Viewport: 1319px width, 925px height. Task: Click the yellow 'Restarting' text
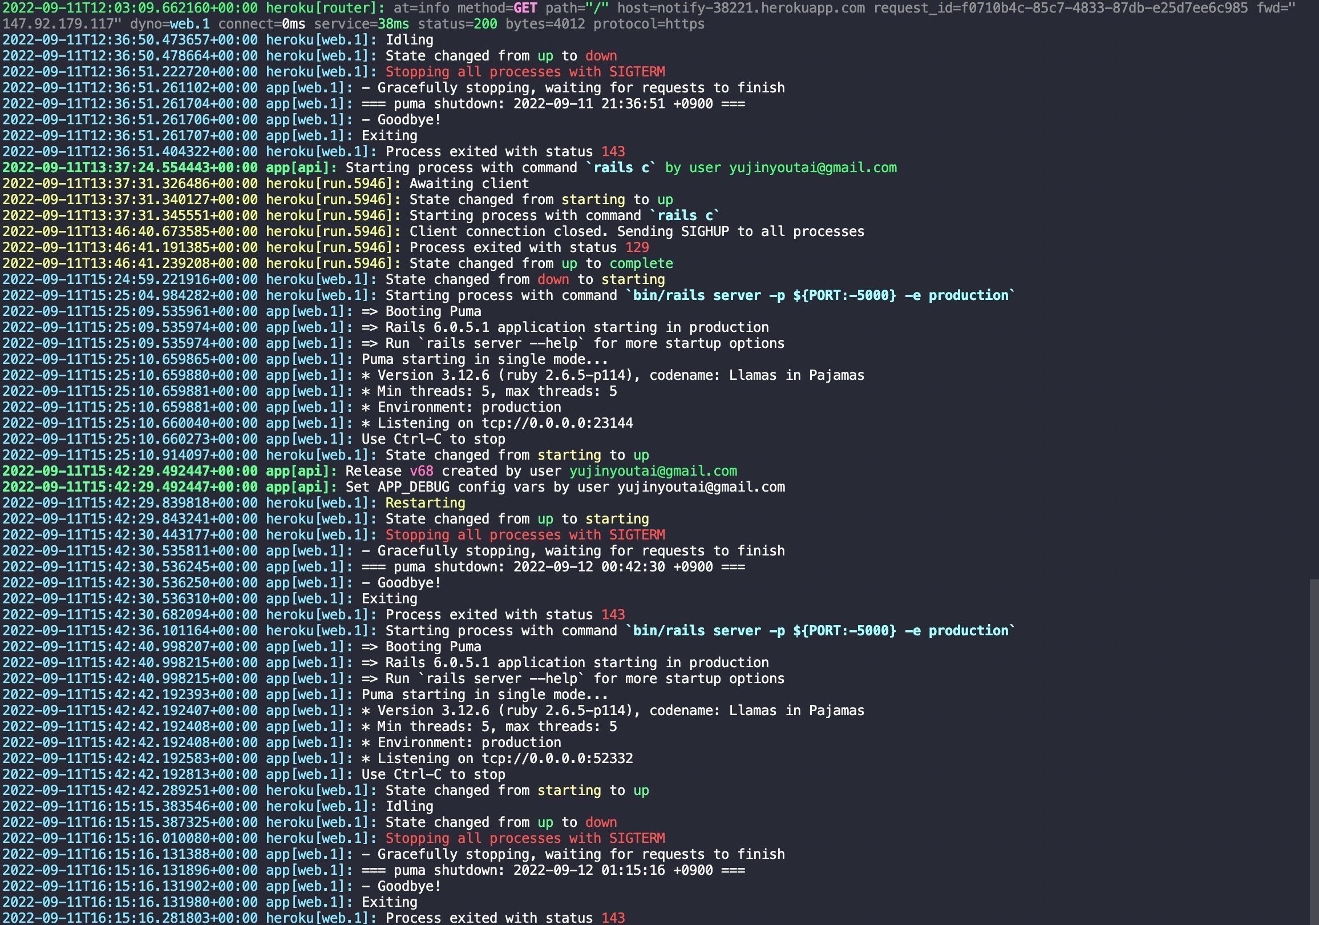click(425, 504)
